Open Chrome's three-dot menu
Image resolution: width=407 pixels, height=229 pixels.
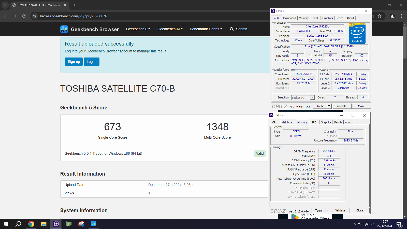pyautogui.click(x=401, y=16)
